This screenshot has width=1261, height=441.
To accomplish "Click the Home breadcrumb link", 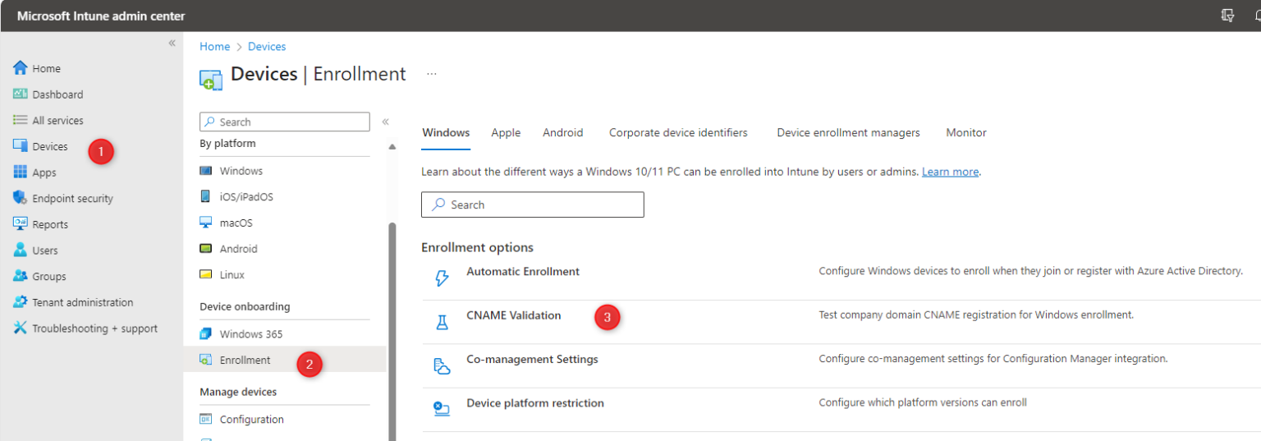I will [215, 47].
